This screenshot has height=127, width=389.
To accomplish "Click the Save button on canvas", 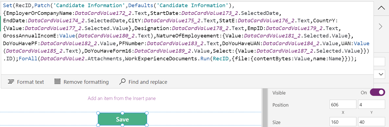I will (x=122, y=119).
